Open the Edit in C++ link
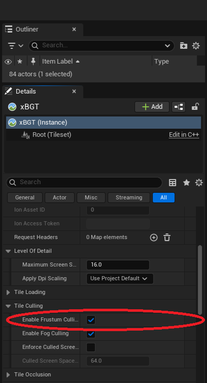Screen dimensions: 207x383 click(184, 135)
